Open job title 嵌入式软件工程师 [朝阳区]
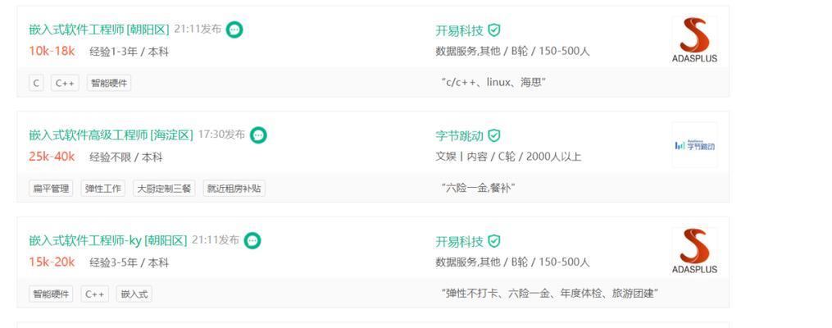This screenshot has height=328, width=832. (99, 30)
